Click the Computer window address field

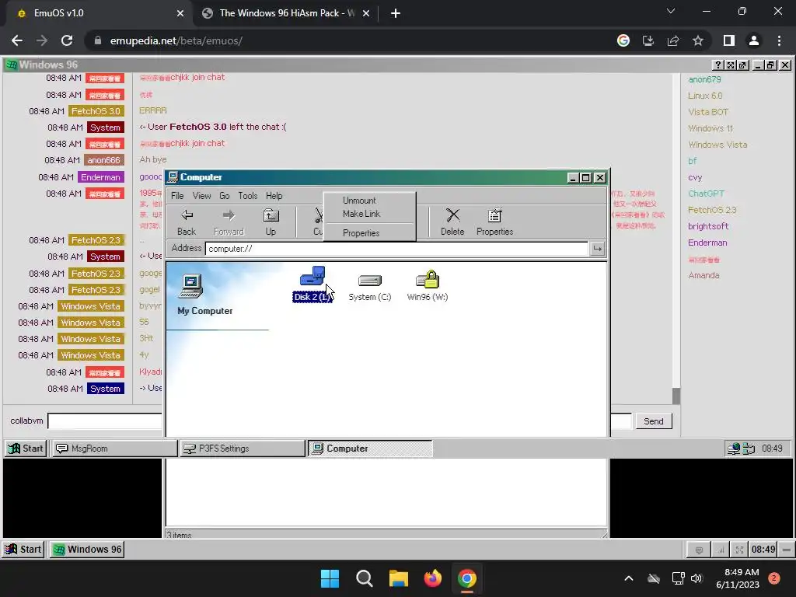point(396,249)
